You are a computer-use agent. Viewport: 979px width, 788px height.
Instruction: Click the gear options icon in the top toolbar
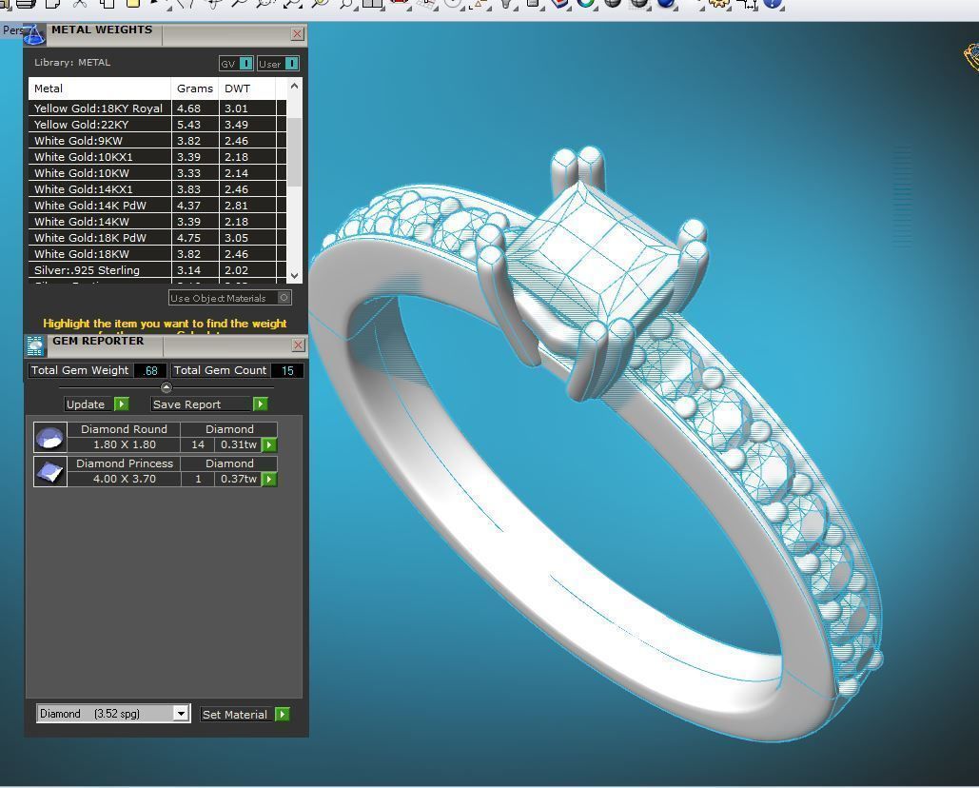click(x=718, y=4)
